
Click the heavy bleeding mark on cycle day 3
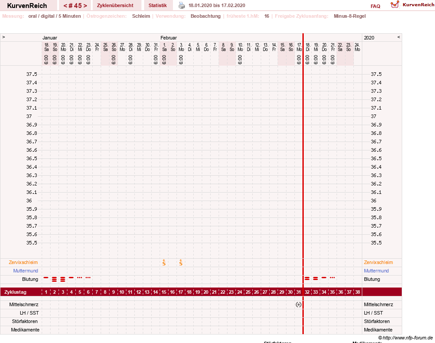click(x=63, y=279)
